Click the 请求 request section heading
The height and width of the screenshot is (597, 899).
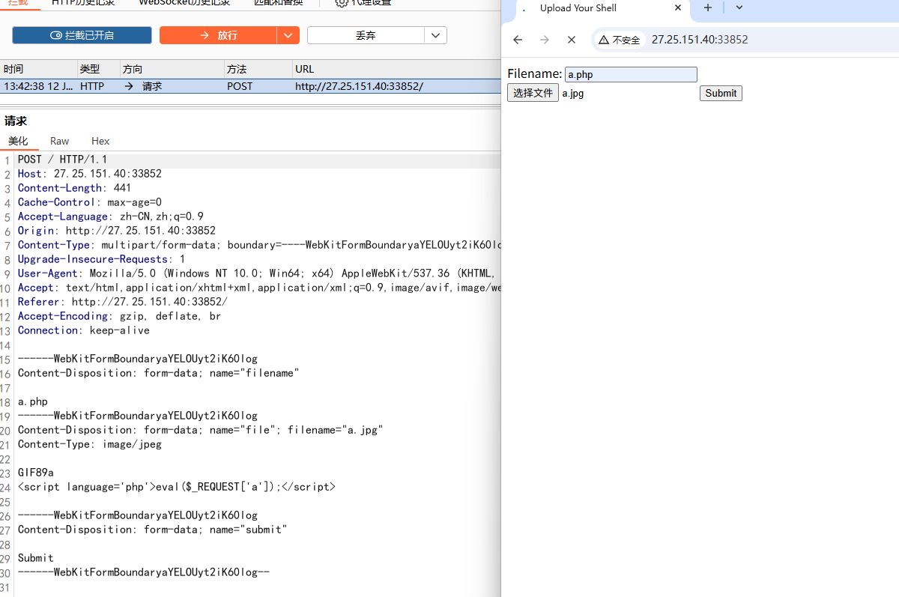(x=16, y=121)
